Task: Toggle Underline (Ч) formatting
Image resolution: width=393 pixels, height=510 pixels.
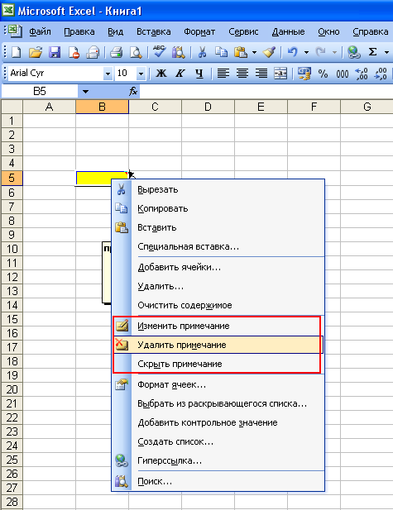Action: pyautogui.click(x=199, y=74)
